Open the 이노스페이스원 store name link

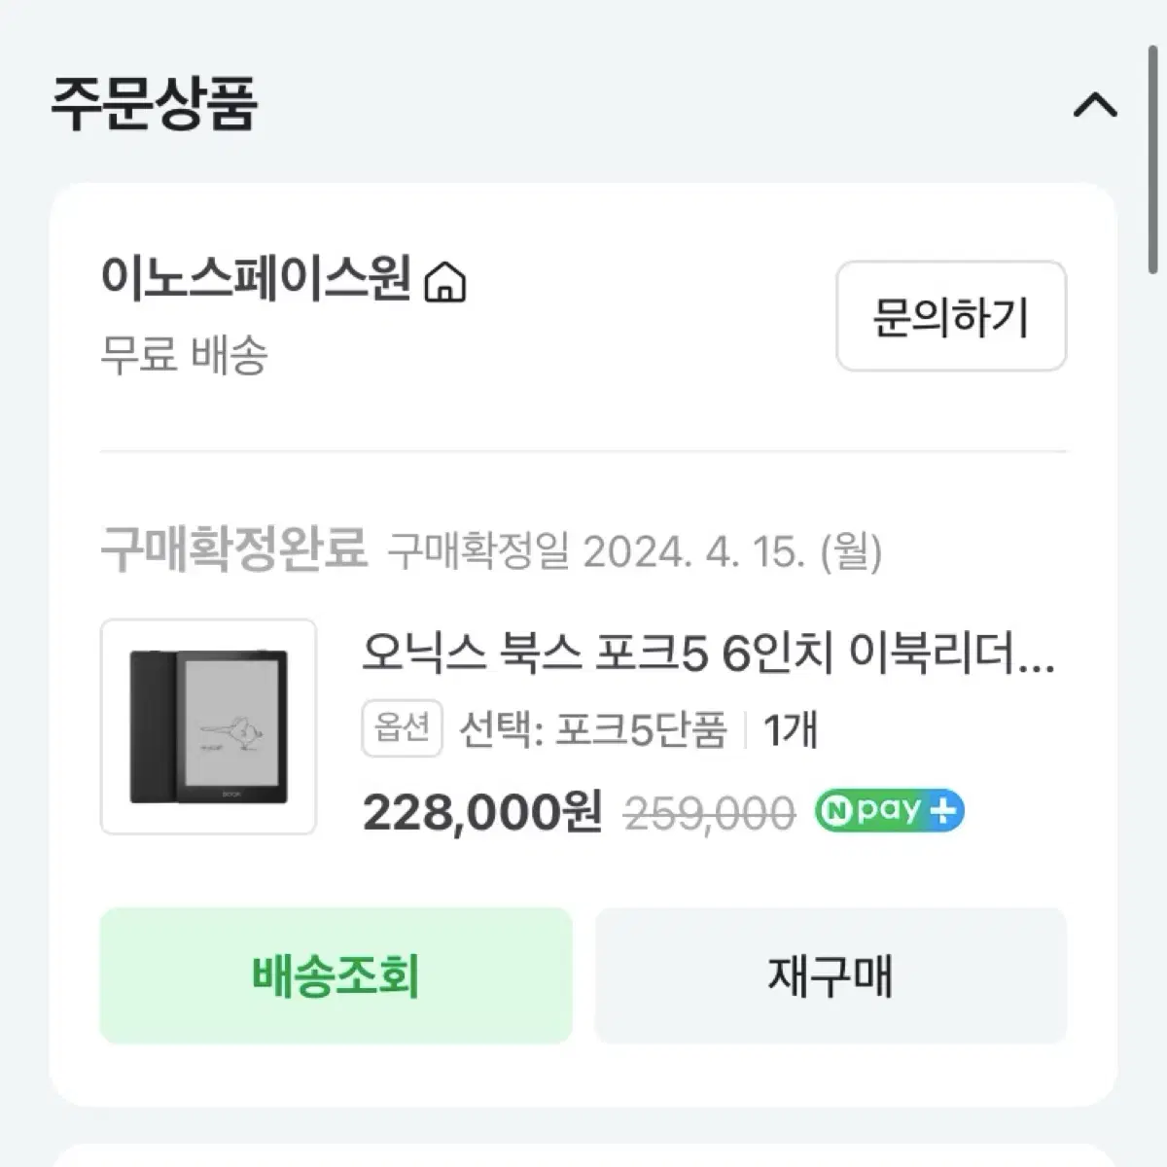click(x=256, y=280)
